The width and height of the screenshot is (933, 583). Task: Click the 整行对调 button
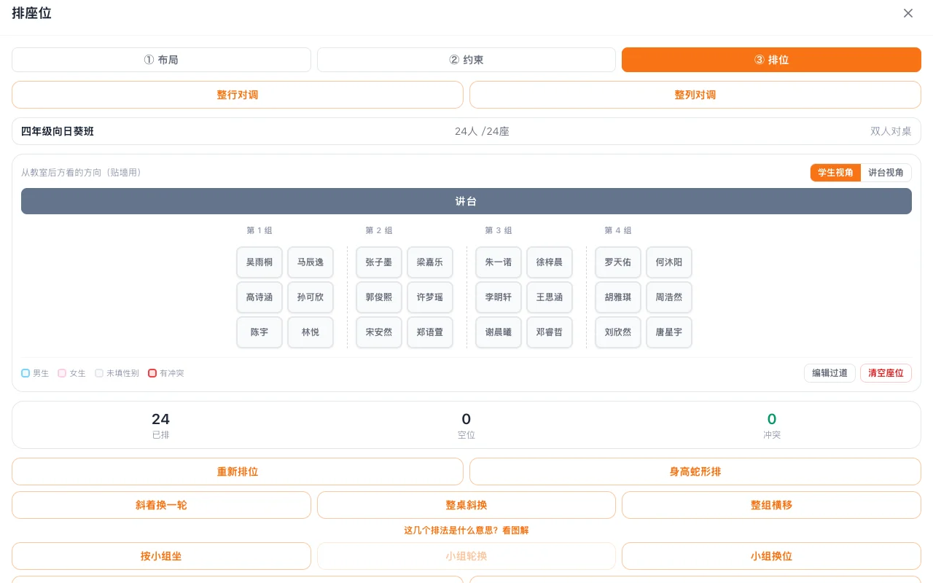click(x=238, y=95)
